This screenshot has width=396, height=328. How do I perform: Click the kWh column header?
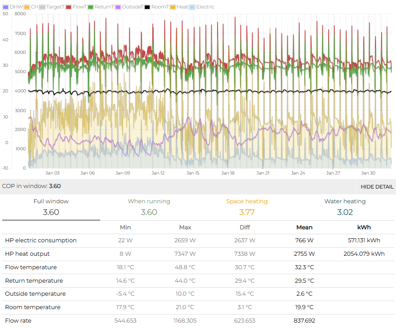click(364, 227)
